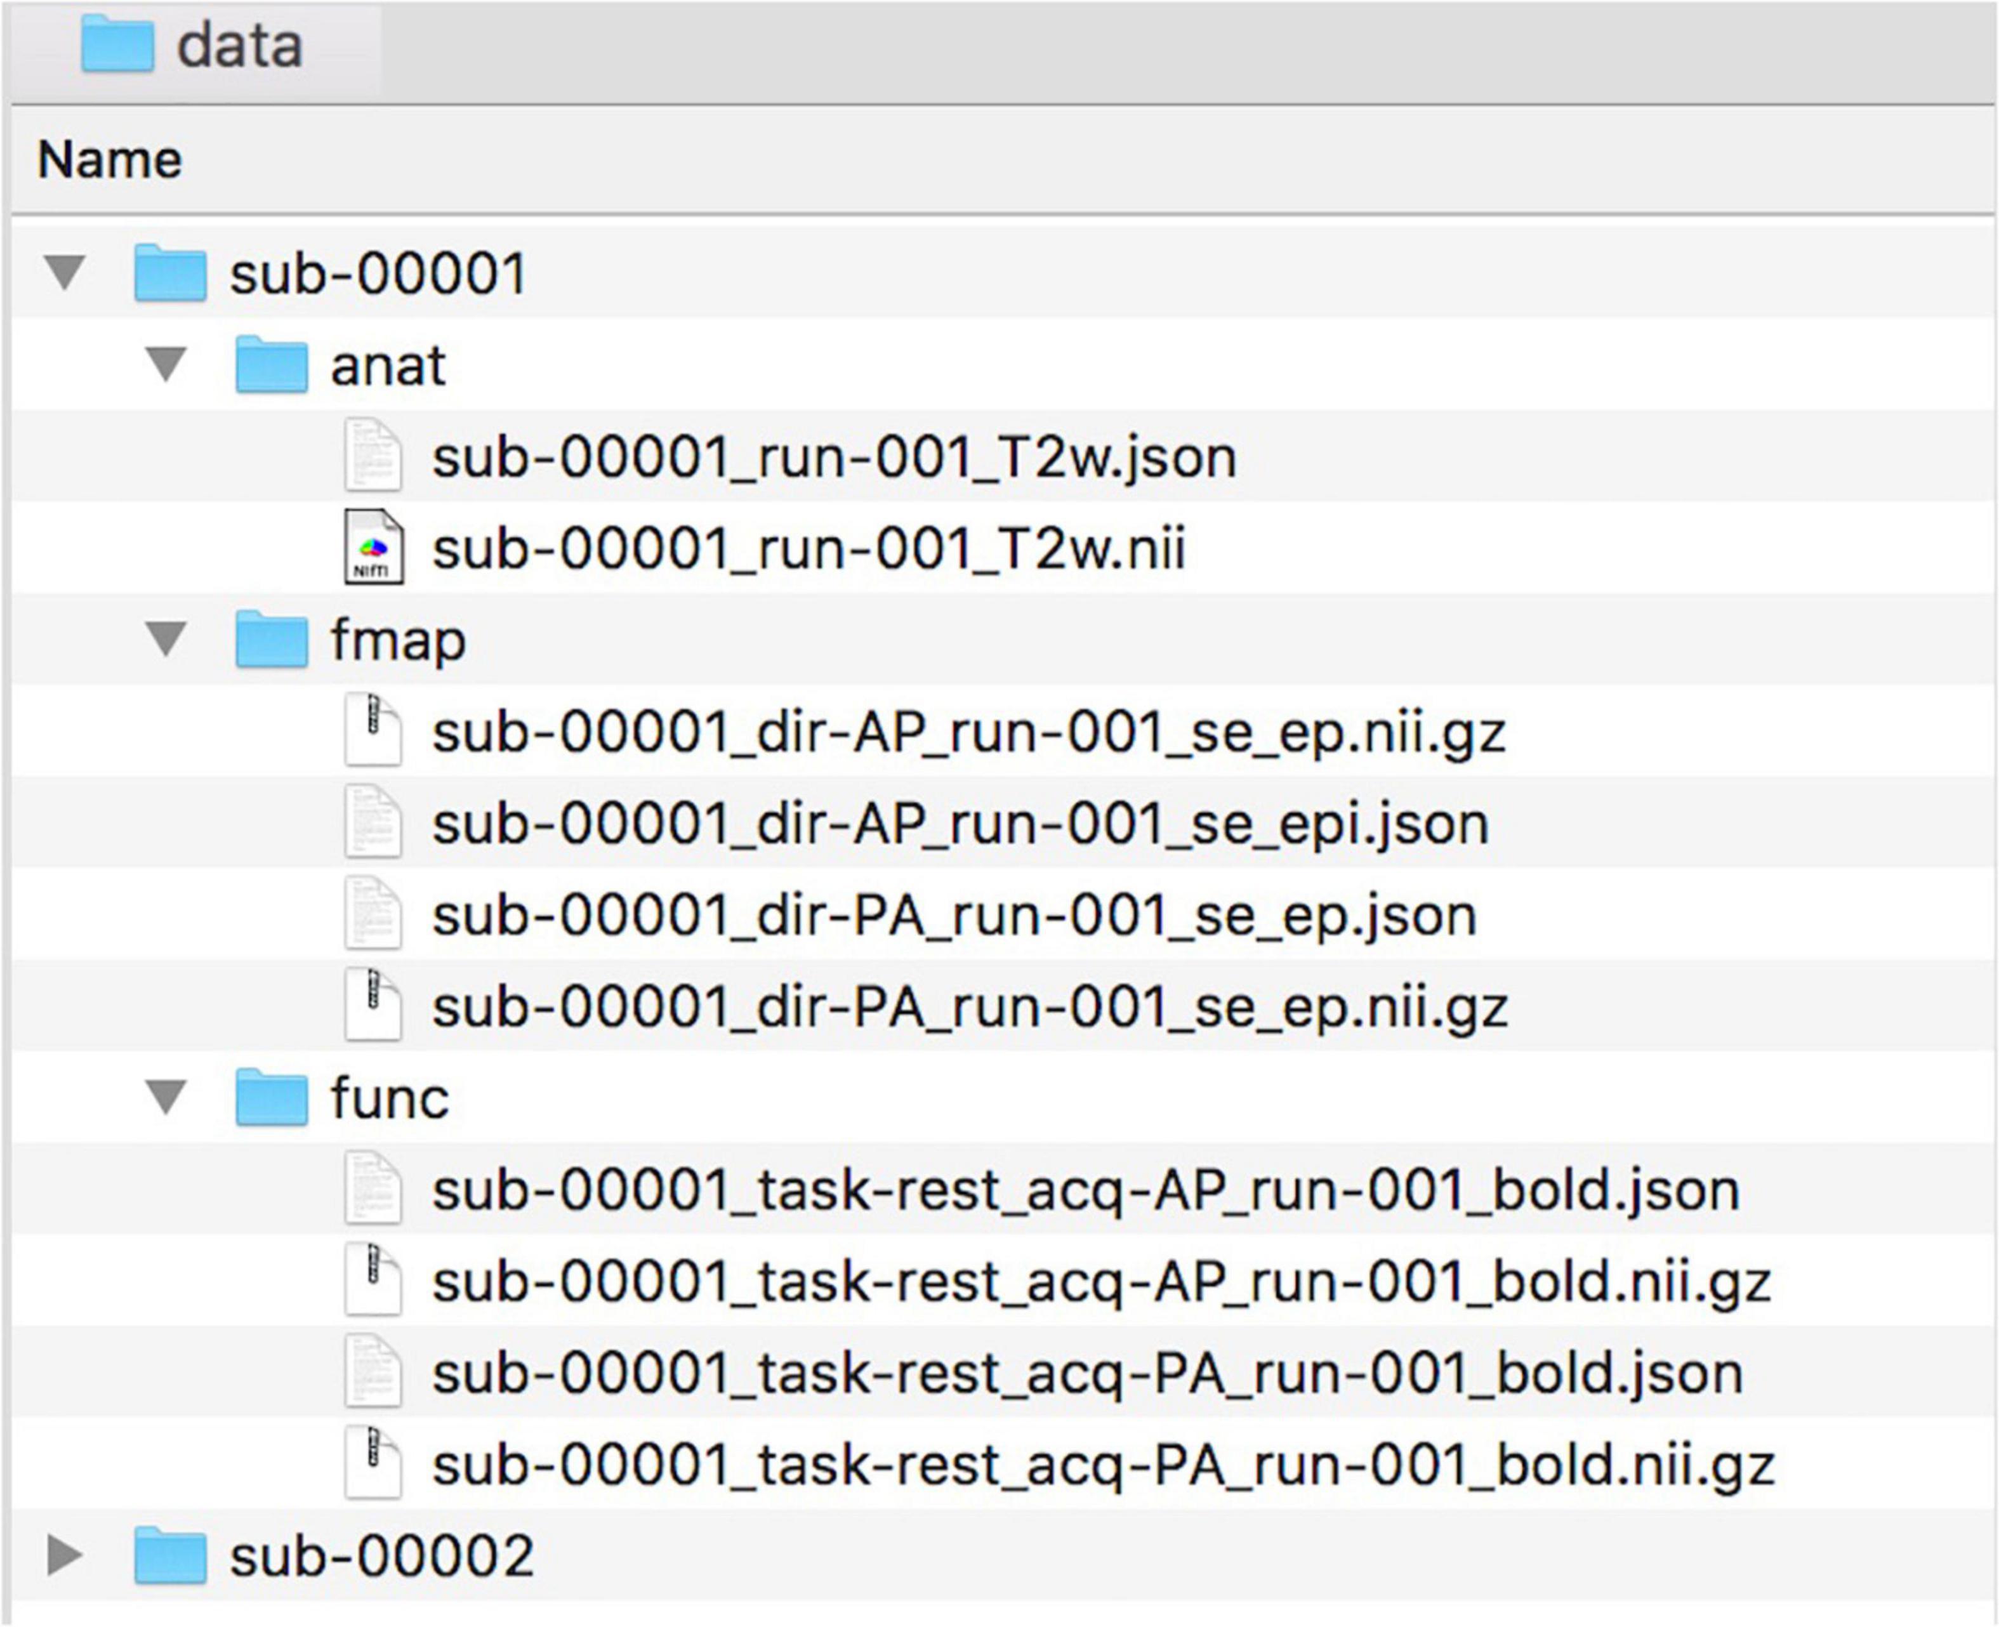The height and width of the screenshot is (1627, 1999).
Task: Click the fmap folder icon
Action: point(271,639)
